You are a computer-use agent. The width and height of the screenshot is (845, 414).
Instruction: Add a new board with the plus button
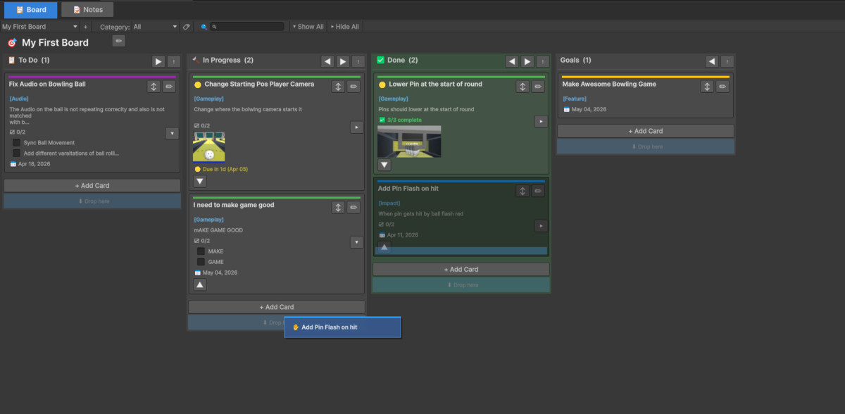point(85,27)
